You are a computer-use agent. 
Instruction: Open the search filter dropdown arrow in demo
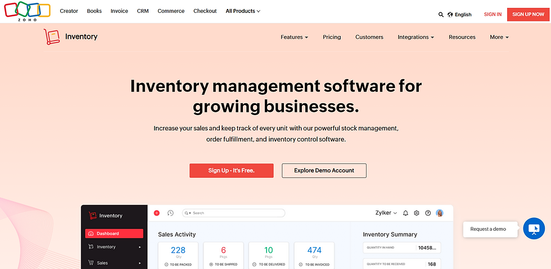pyautogui.click(x=190, y=213)
